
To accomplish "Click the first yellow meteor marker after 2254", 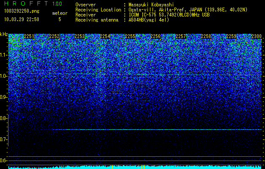I will (x=112, y=167).
